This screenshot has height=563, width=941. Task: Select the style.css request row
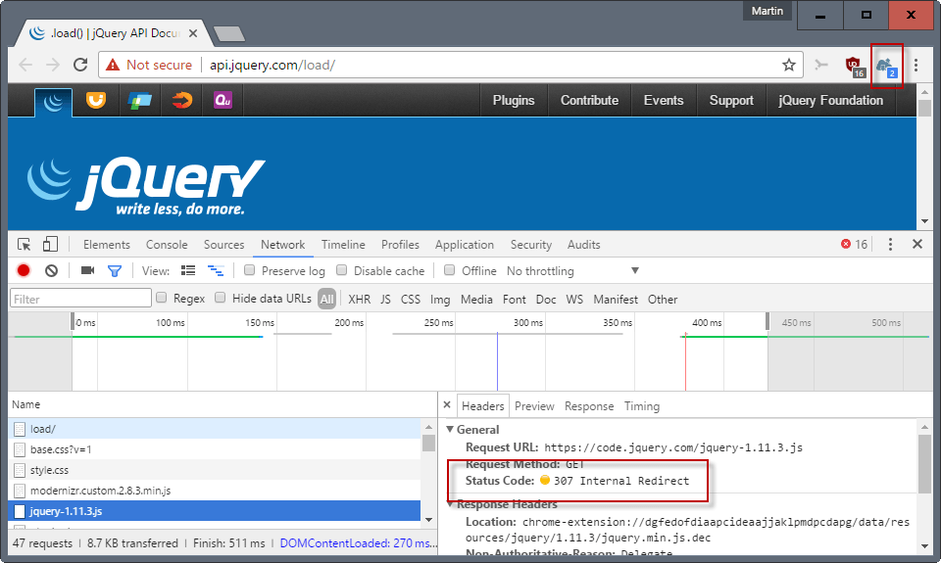click(215, 470)
